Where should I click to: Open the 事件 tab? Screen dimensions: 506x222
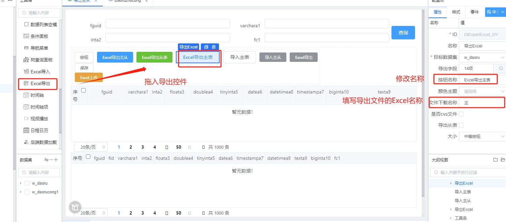click(x=474, y=12)
